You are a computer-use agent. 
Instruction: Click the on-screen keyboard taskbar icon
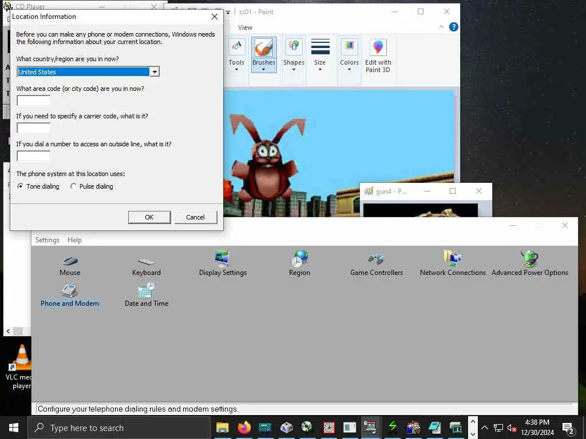pos(265,428)
